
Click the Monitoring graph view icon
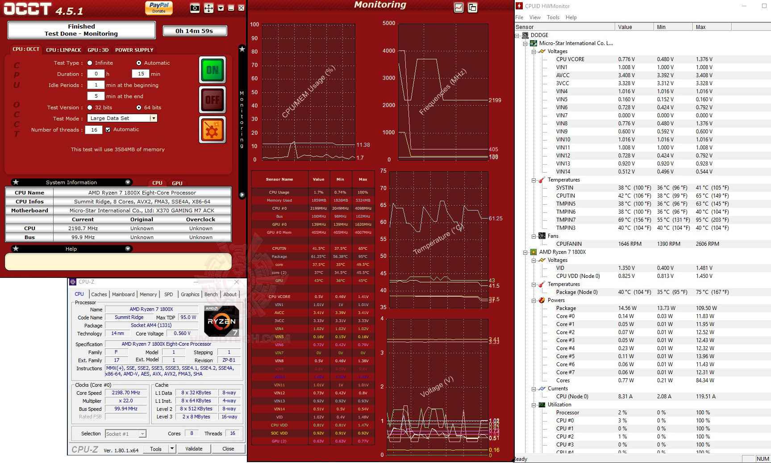click(458, 8)
